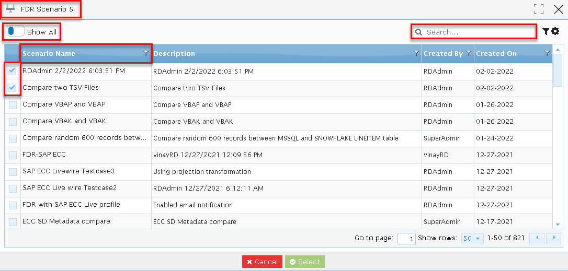
Task: Check the Compare VBAK and VBAK checkbox
Action: (x=13, y=121)
